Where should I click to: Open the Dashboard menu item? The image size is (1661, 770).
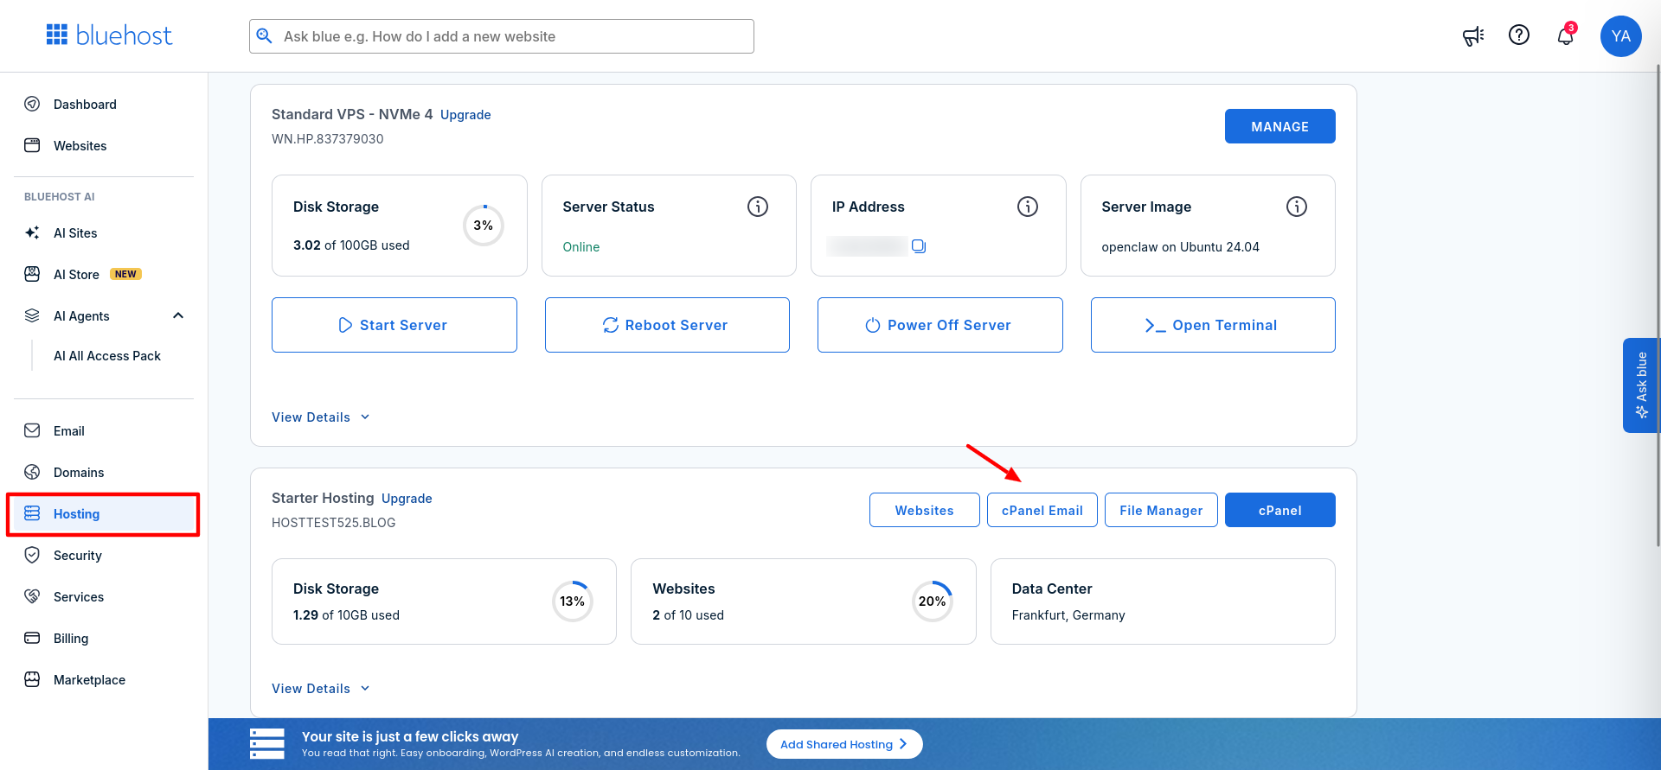click(x=104, y=104)
